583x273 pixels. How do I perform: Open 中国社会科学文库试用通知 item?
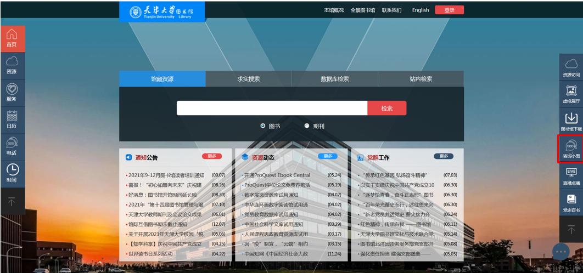point(273,224)
